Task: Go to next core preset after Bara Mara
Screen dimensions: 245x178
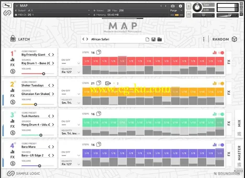Action: pyautogui.click(x=53, y=147)
